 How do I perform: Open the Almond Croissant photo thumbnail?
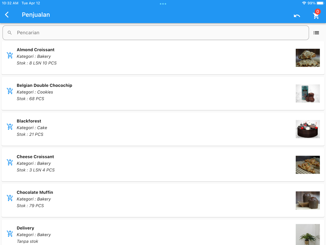(x=308, y=58)
